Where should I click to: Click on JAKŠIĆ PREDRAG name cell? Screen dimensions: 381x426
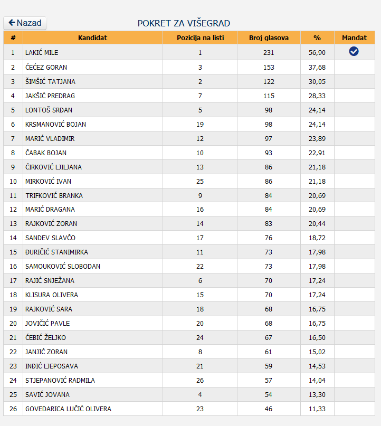pyautogui.click(x=92, y=96)
